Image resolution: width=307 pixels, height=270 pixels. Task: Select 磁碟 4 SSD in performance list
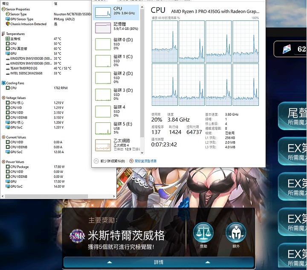coord(116,111)
